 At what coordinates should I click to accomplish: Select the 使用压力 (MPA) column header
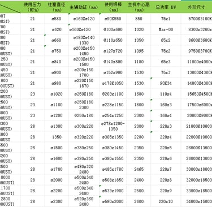32,7
